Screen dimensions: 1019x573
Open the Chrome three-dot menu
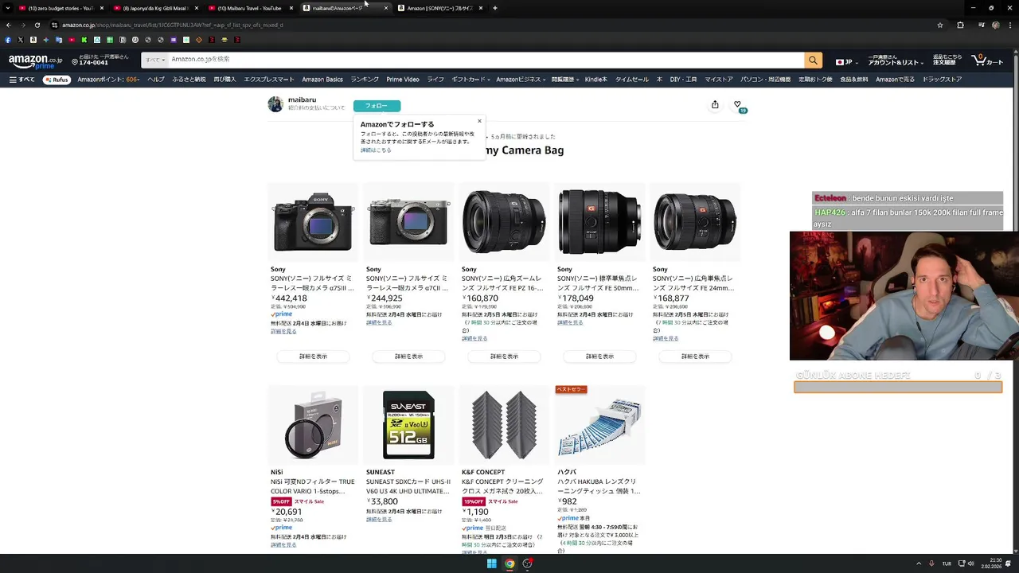pos(1011,25)
